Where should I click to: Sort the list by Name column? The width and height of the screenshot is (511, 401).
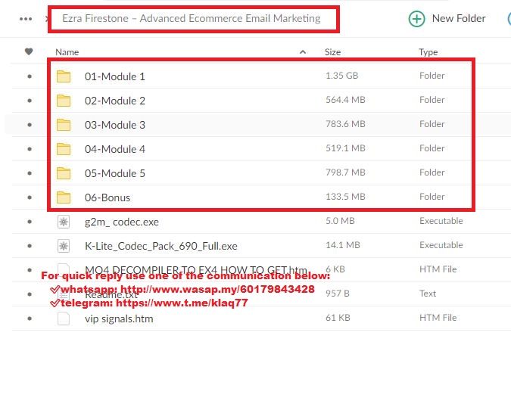67,52
